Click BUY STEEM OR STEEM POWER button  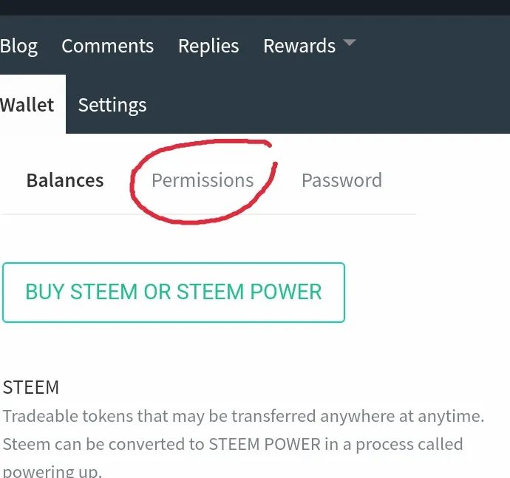click(x=174, y=293)
